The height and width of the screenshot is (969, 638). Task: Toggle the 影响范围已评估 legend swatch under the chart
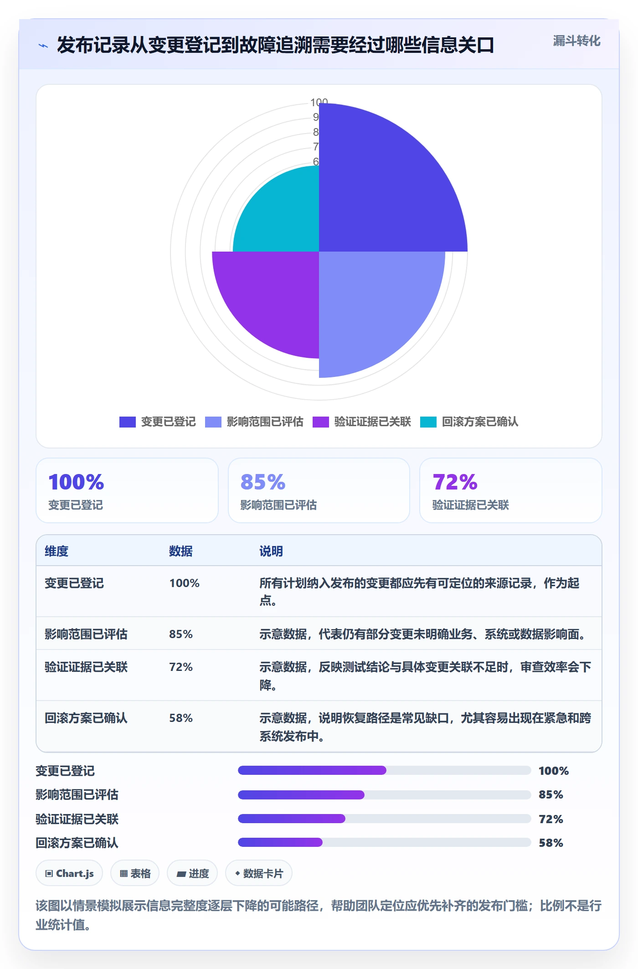(213, 422)
